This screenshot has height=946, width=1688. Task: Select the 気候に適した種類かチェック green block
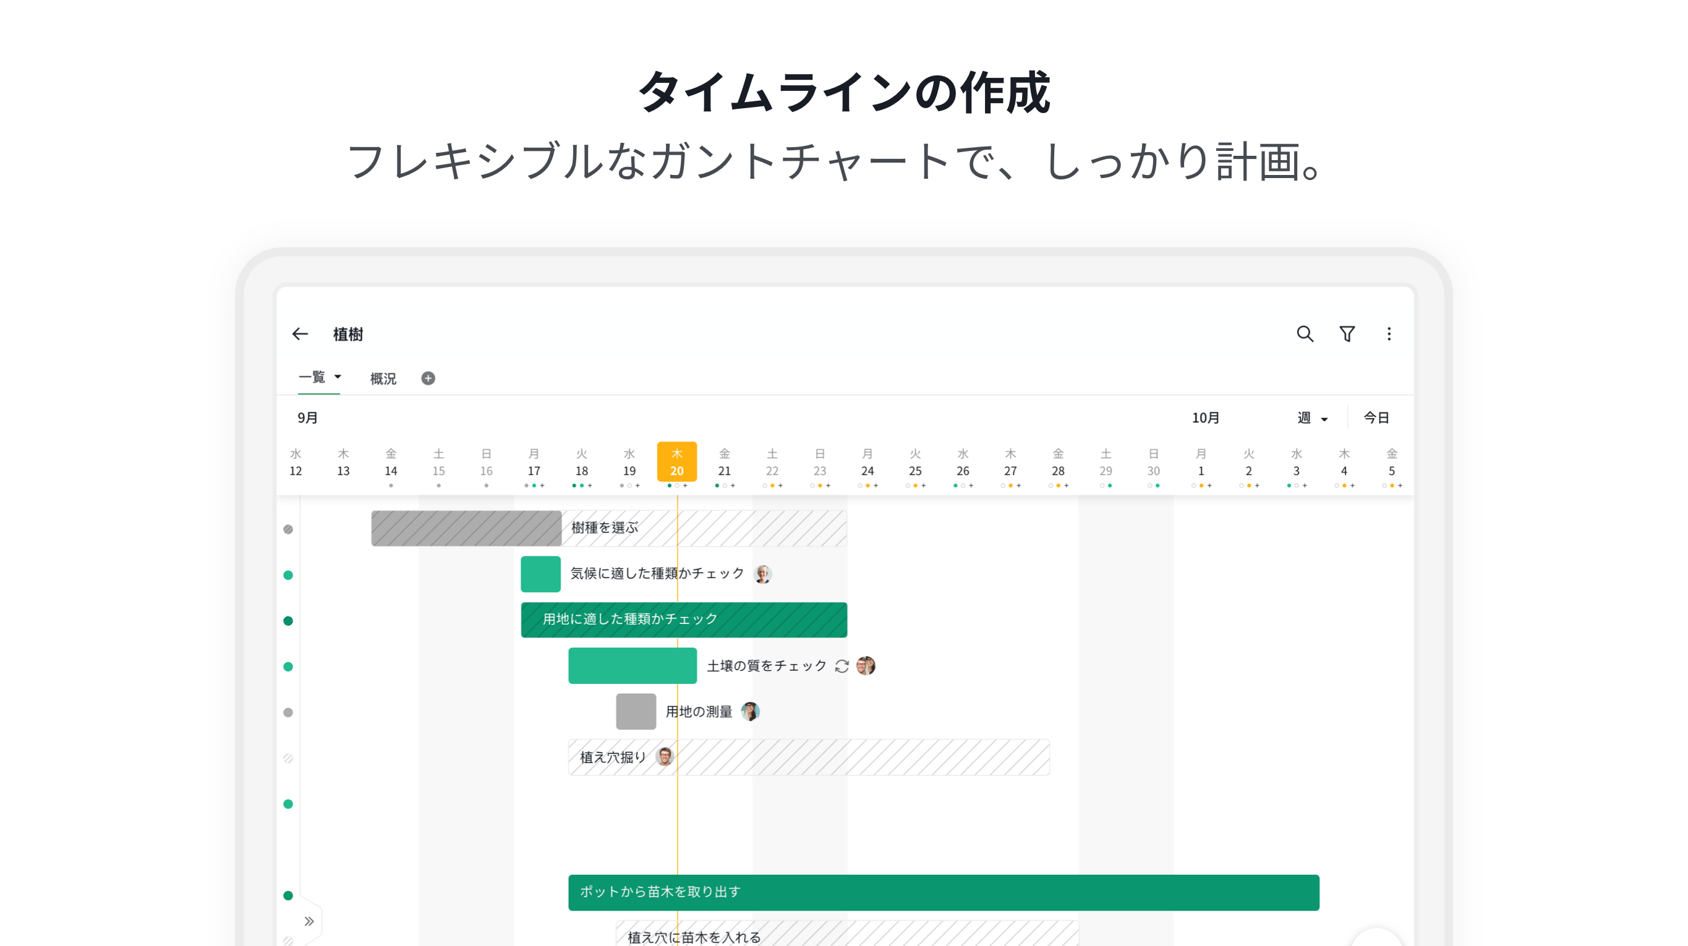point(540,574)
